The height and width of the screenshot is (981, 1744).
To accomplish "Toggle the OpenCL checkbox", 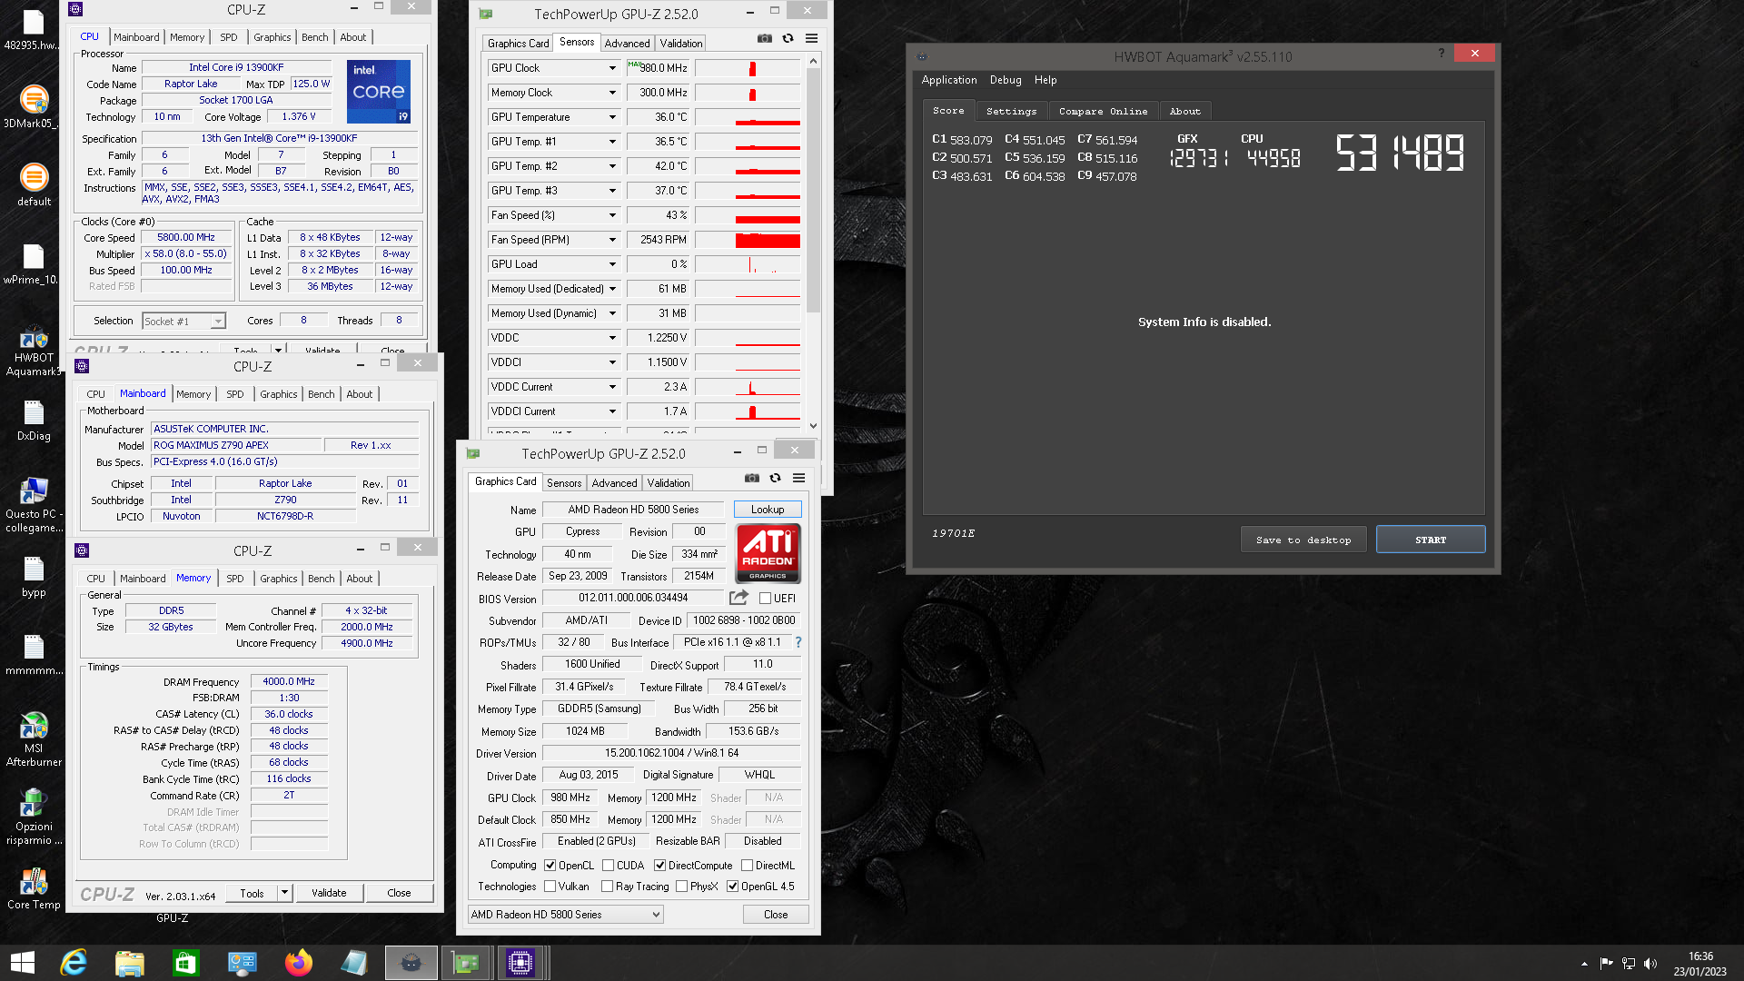I will coord(550,866).
